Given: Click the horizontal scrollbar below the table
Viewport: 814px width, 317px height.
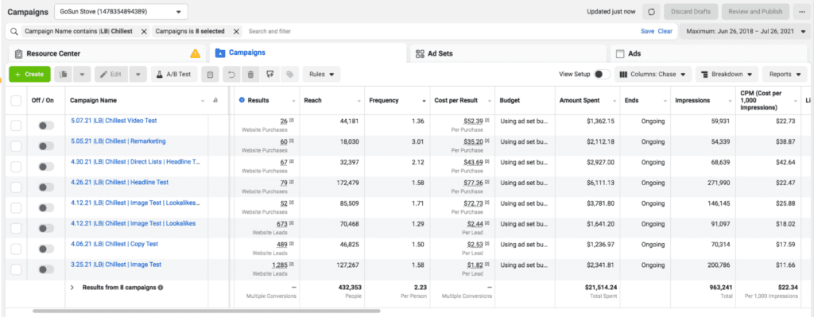Looking at the screenshot, I should 206,311.
